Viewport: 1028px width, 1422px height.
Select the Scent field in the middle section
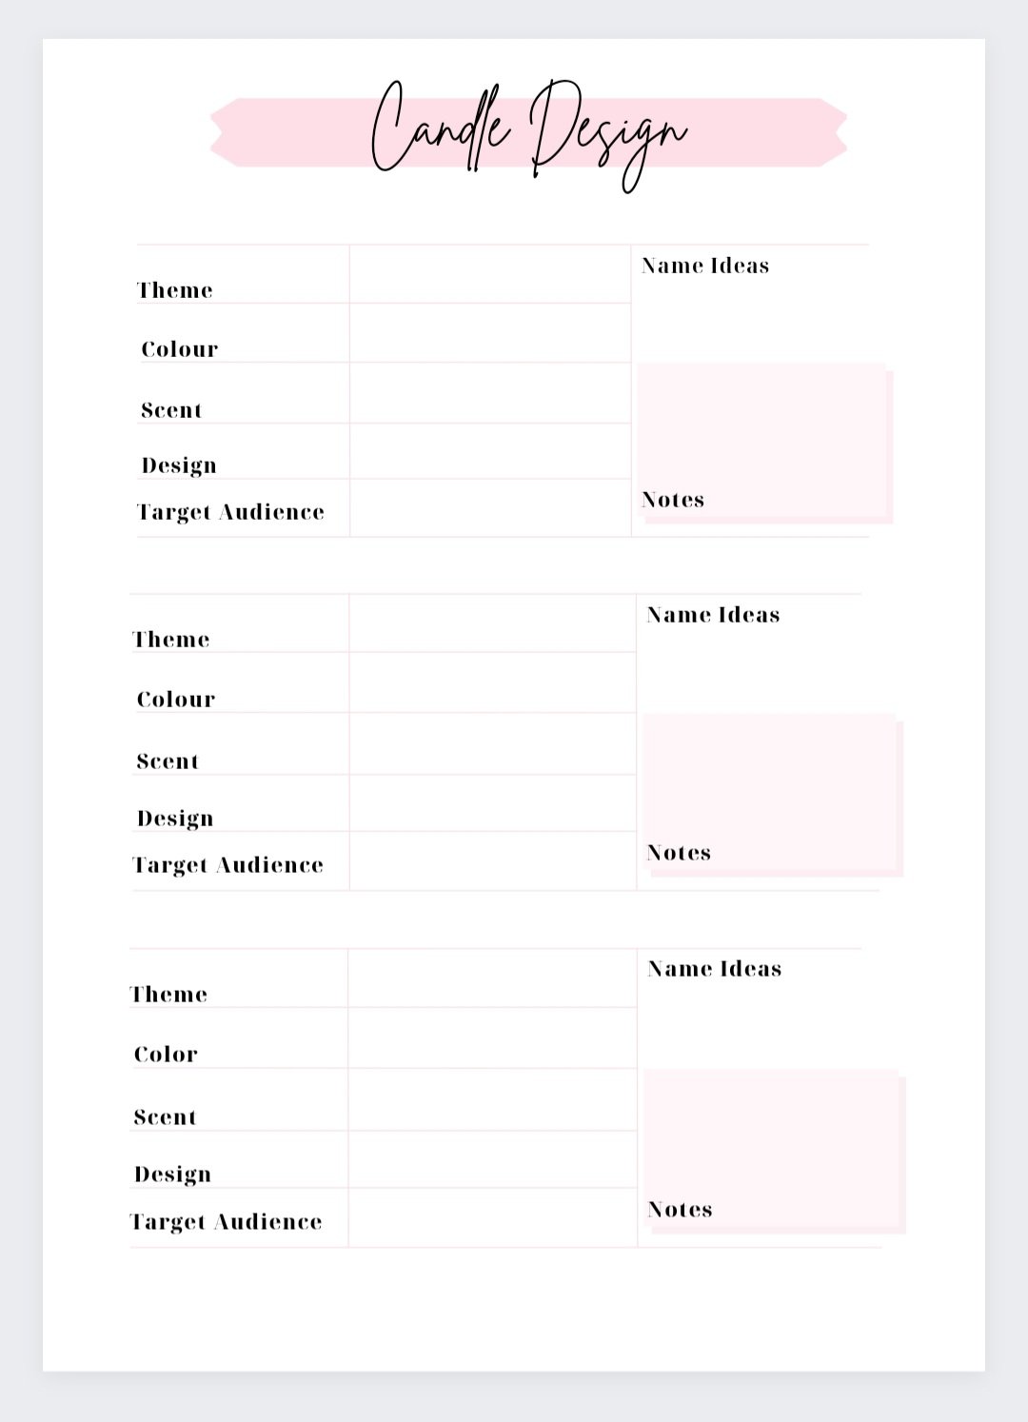(x=491, y=743)
